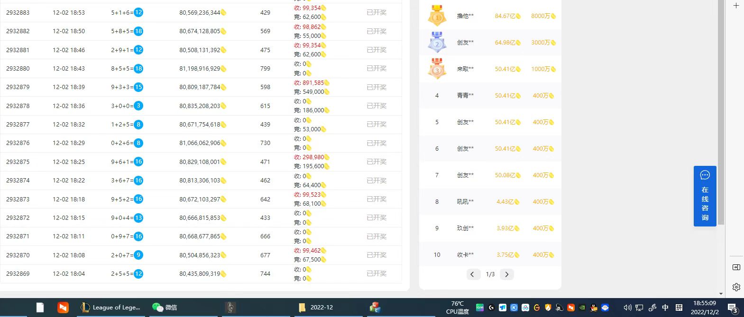
Task: Click the silver second-place medal icon
Action: coord(437,42)
